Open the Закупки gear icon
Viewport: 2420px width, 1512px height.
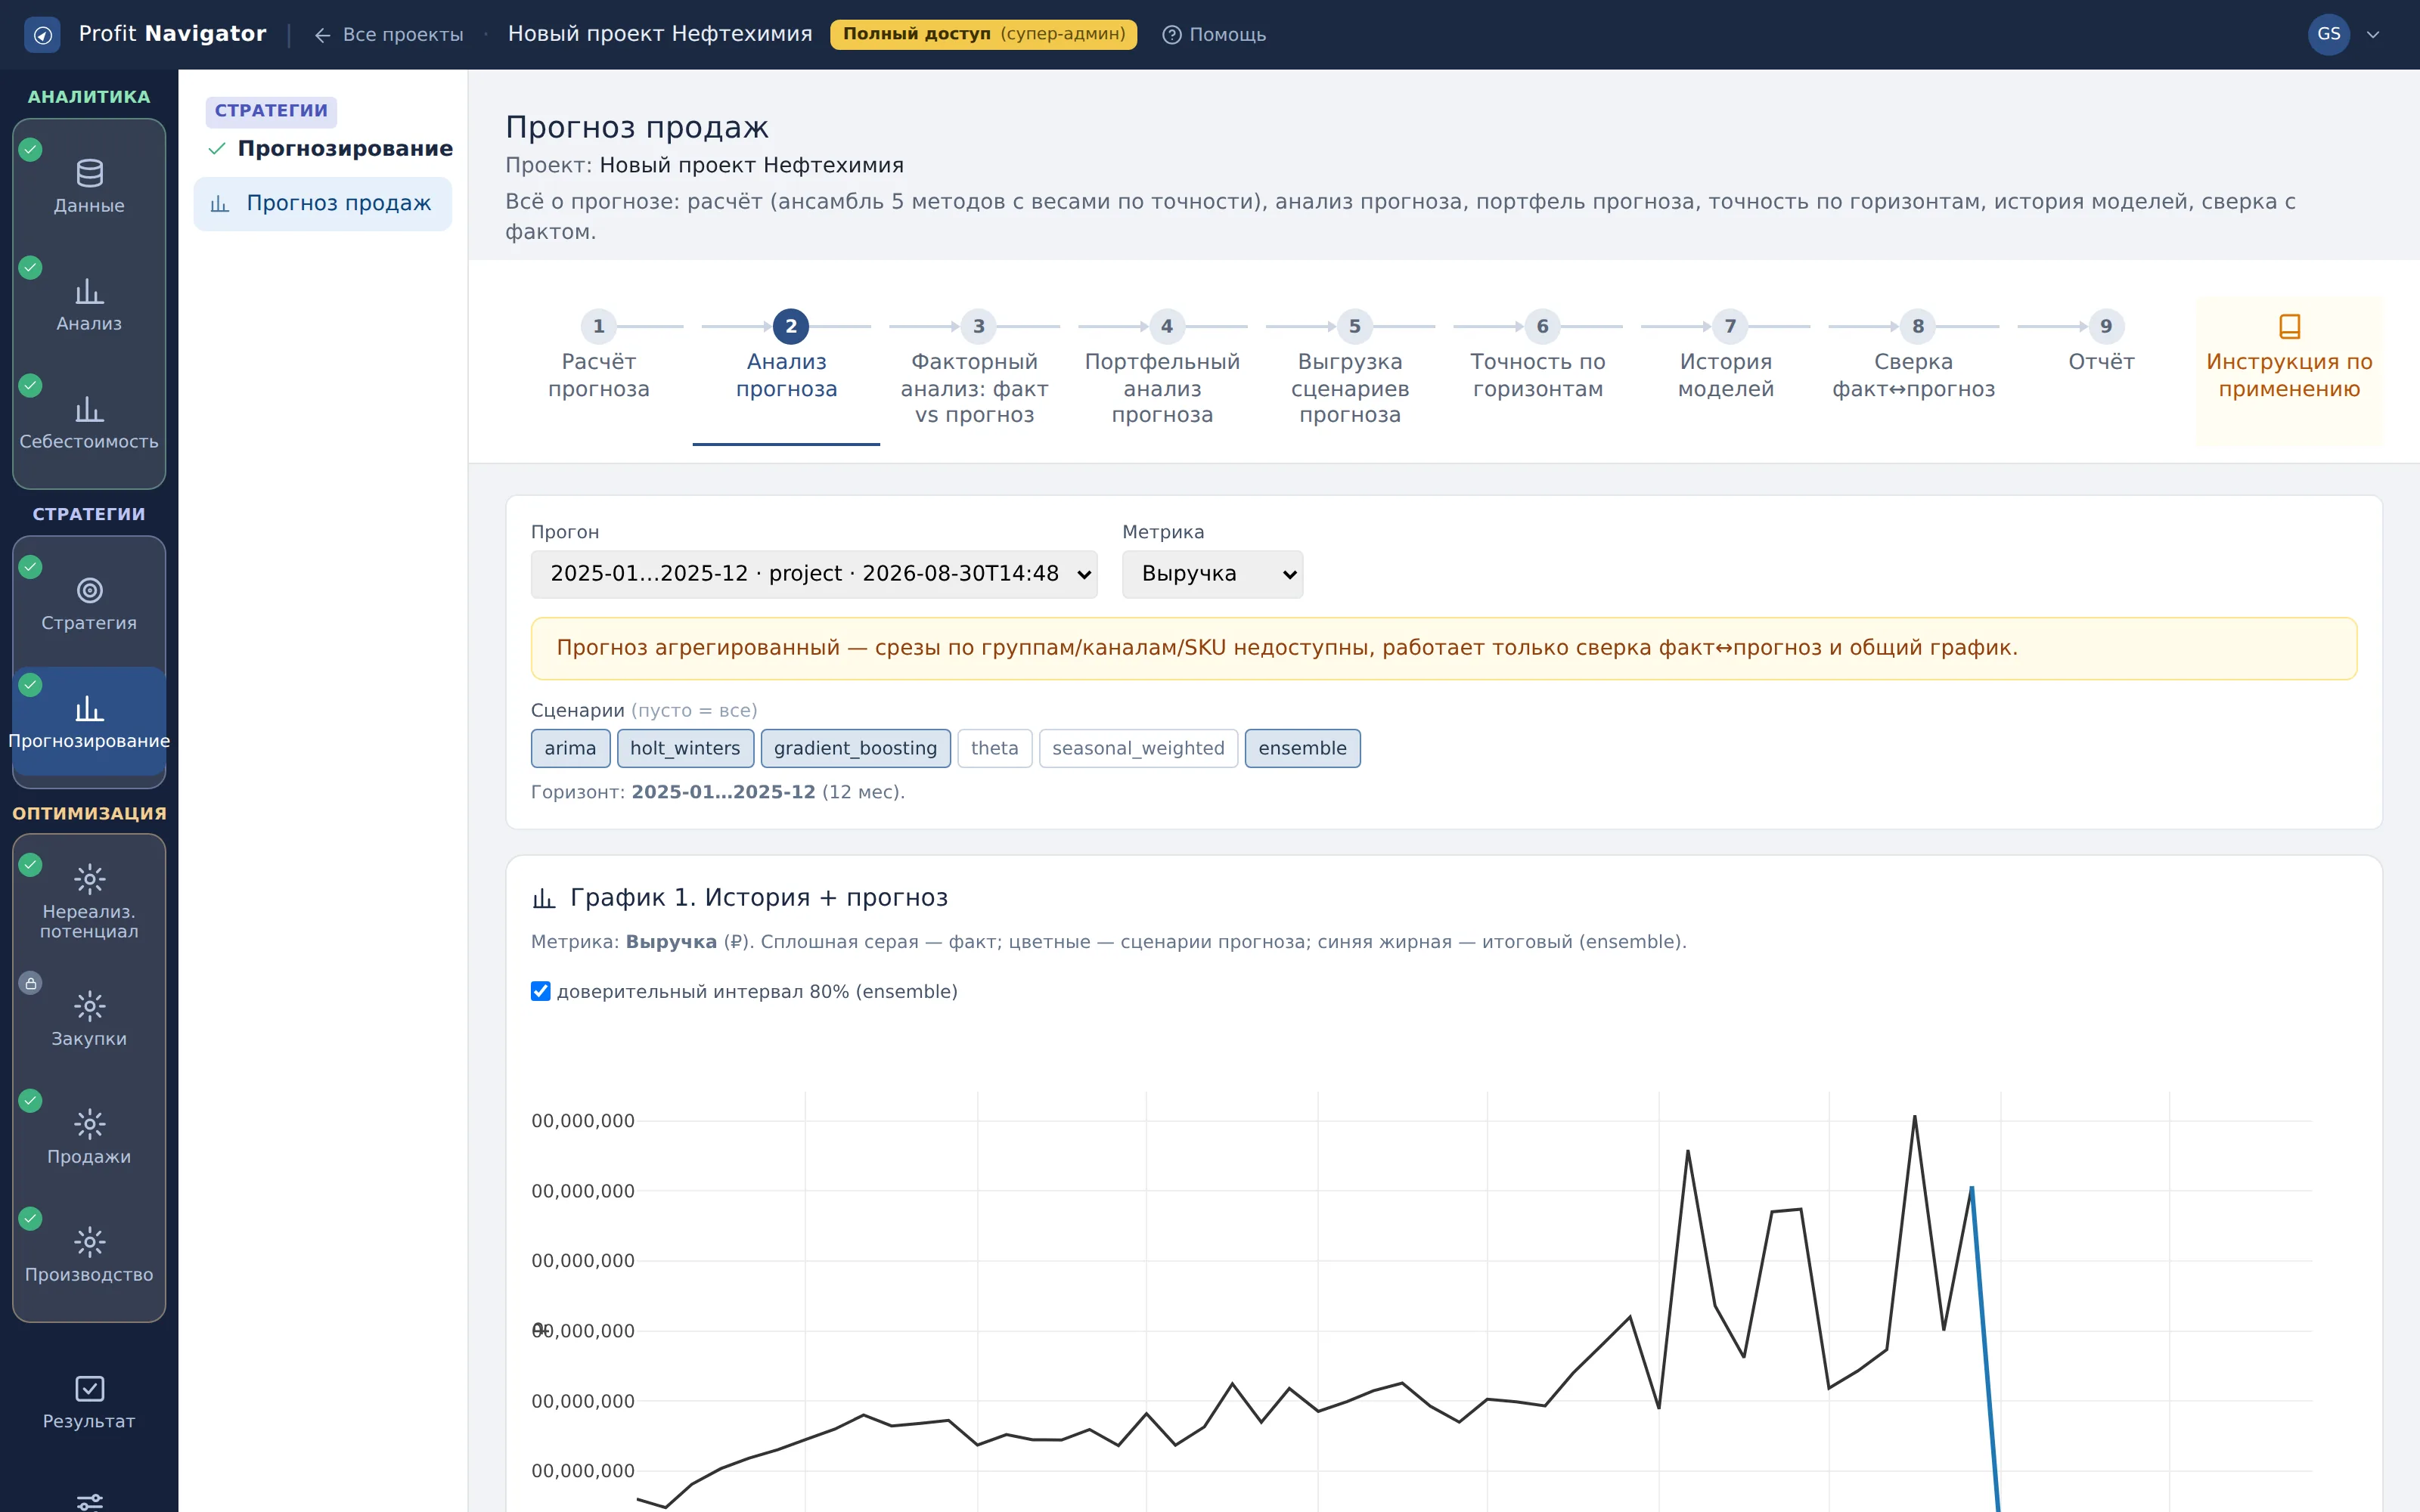click(x=89, y=1006)
